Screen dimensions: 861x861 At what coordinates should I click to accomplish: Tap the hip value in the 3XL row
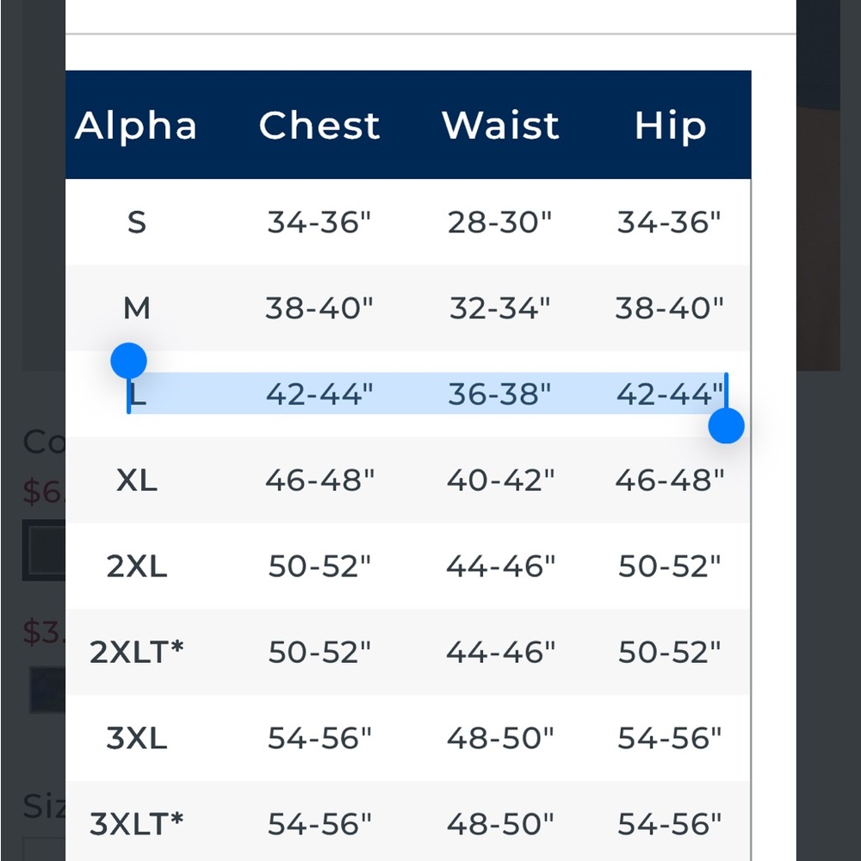[x=670, y=739]
